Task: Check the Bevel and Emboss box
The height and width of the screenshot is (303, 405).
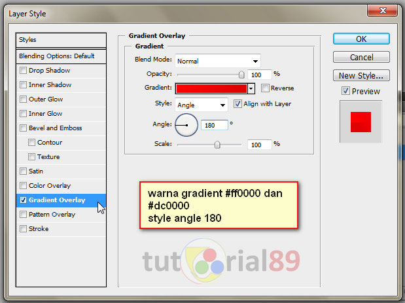Action: 23,128
